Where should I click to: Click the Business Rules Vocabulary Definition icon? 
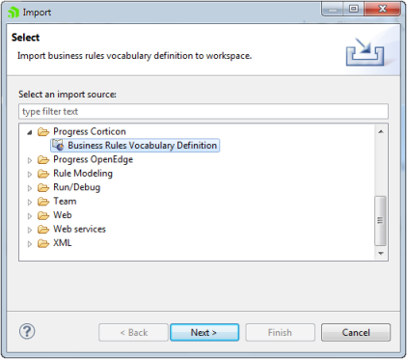58,145
